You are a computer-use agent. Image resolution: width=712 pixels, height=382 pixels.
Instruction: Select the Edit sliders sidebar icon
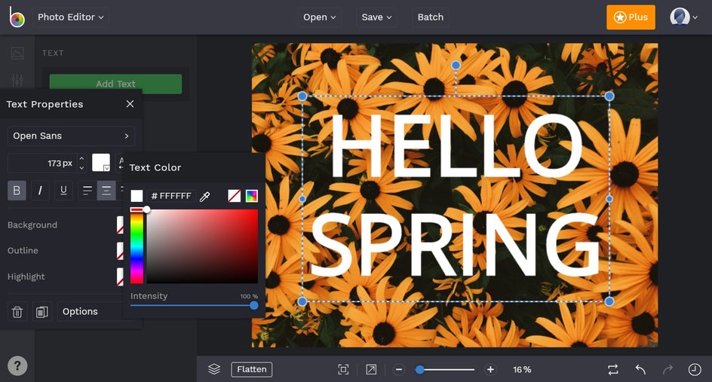click(17, 81)
